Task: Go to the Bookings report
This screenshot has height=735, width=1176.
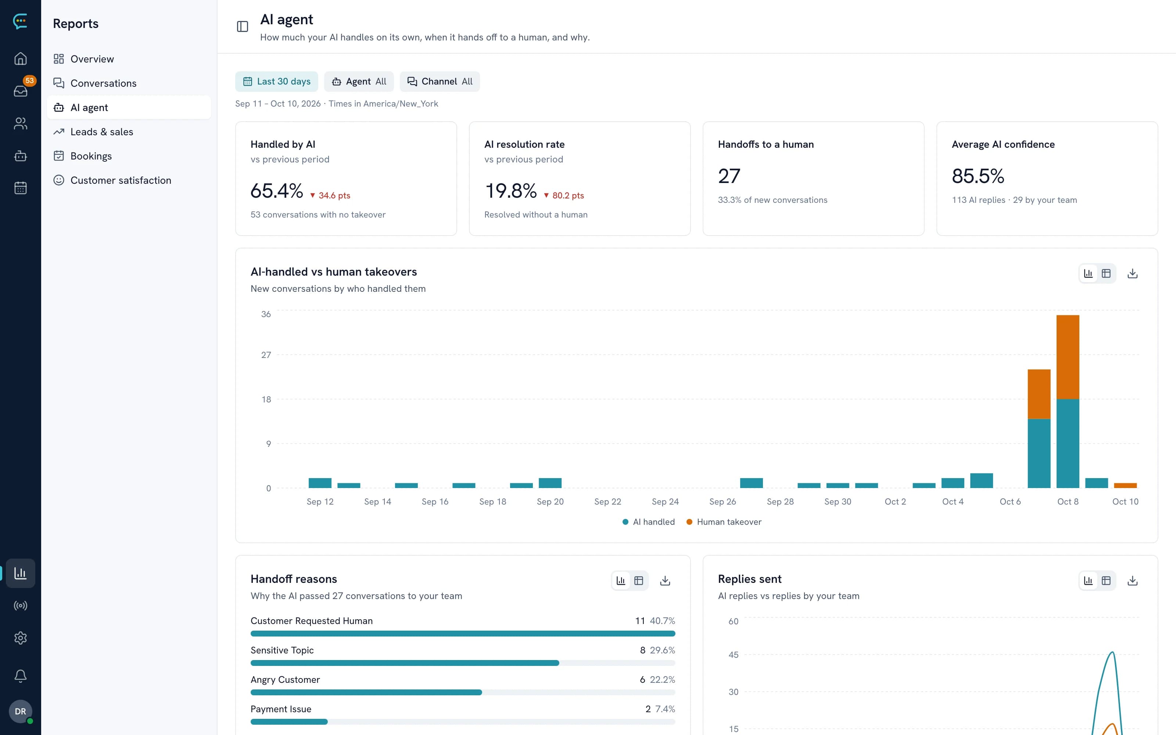Action: pos(129,156)
